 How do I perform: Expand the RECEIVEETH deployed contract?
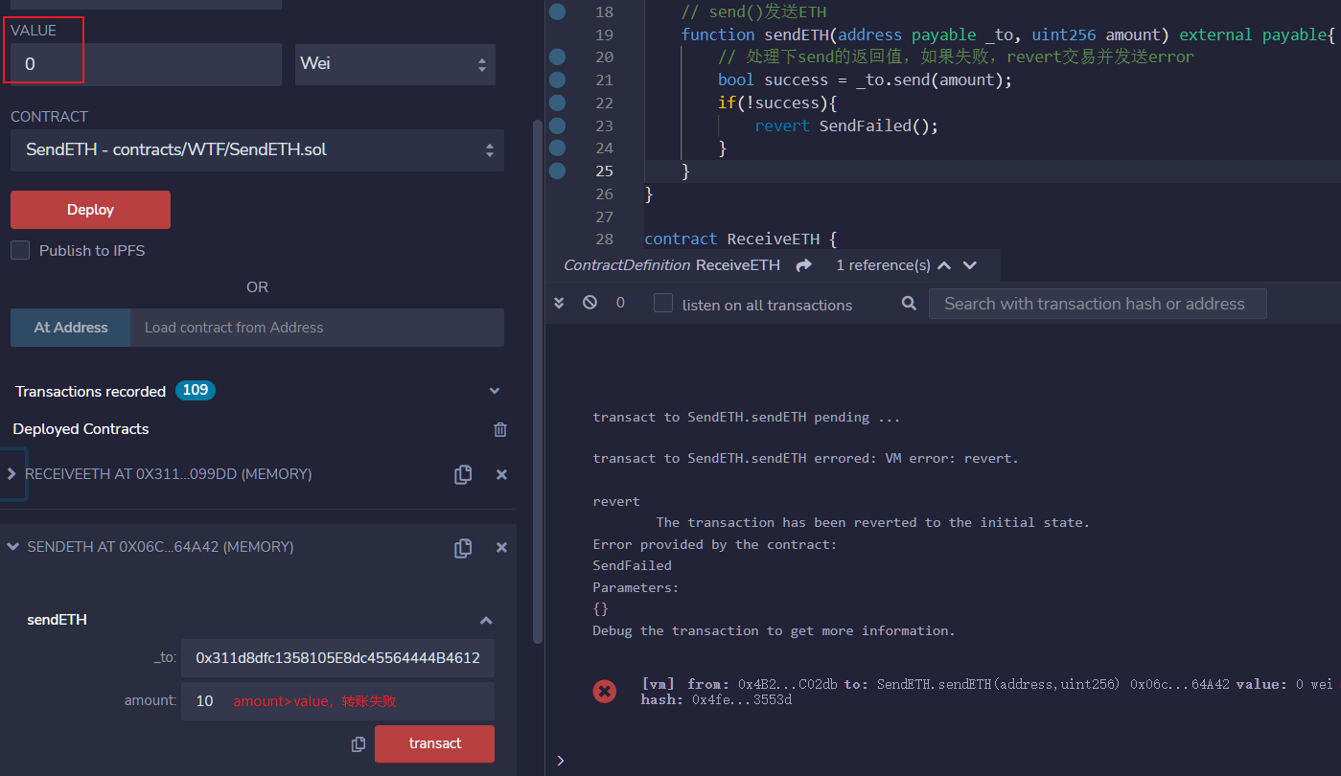pyautogui.click(x=12, y=474)
